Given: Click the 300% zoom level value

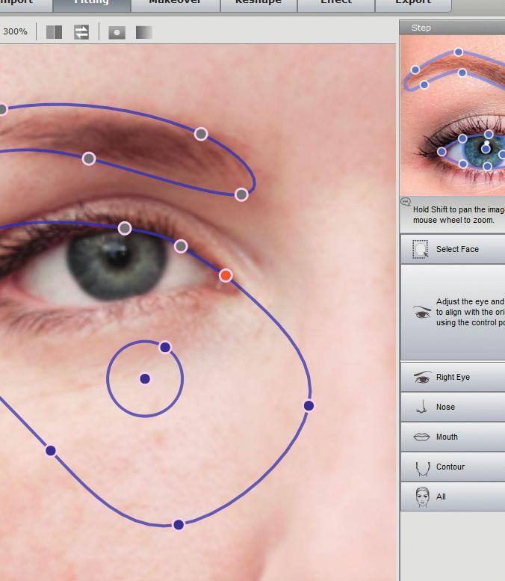Looking at the screenshot, I should click(x=15, y=31).
